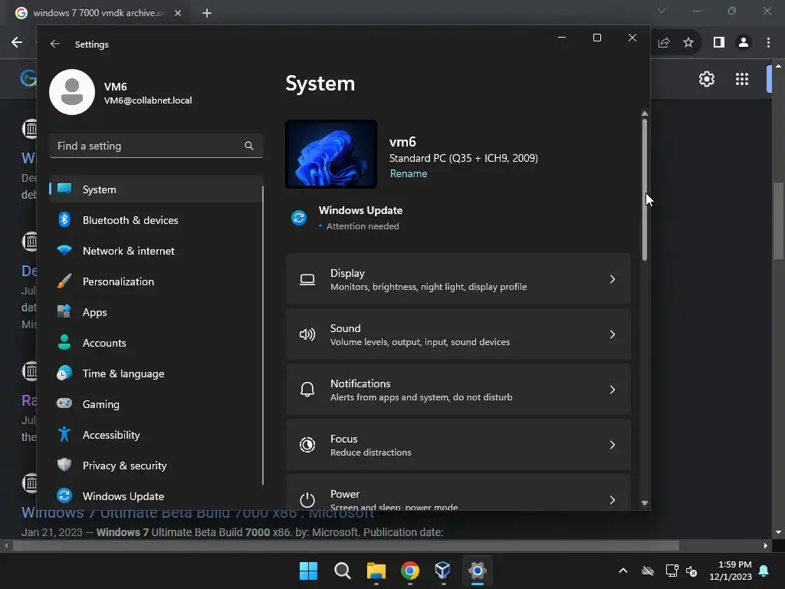Open Chrome's three-dot menu
This screenshot has height=589, width=785.
point(768,43)
